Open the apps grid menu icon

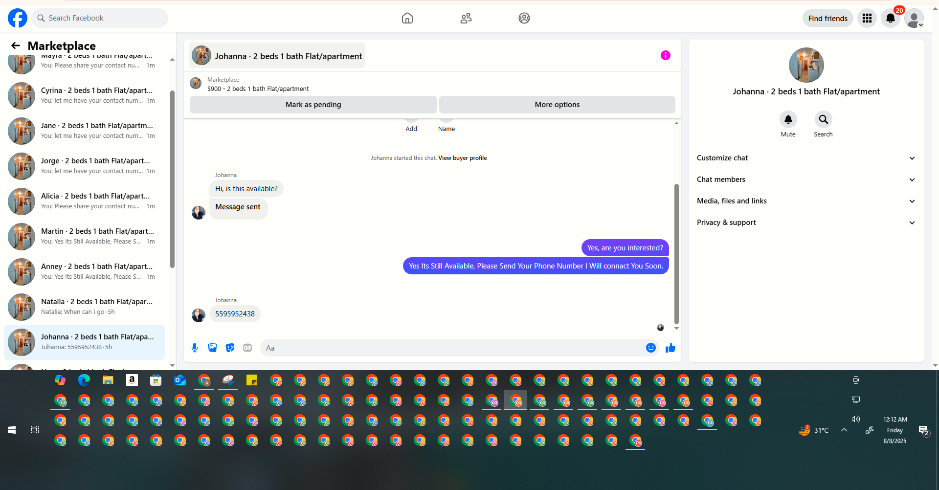click(867, 18)
